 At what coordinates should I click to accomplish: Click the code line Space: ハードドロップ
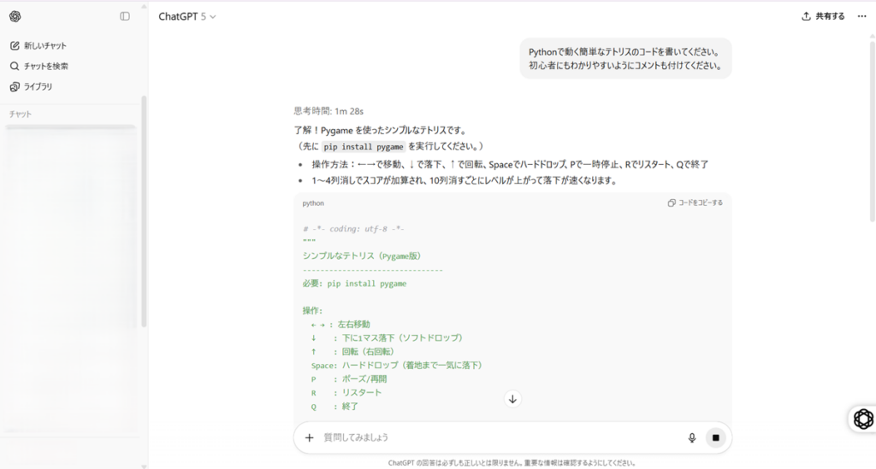coord(396,366)
